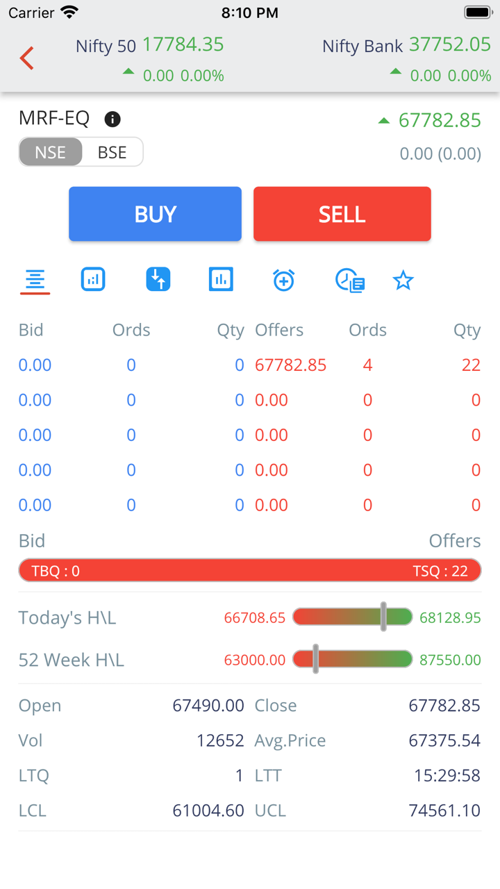
Task: Click the battery indicator in status bar
Action: (478, 13)
